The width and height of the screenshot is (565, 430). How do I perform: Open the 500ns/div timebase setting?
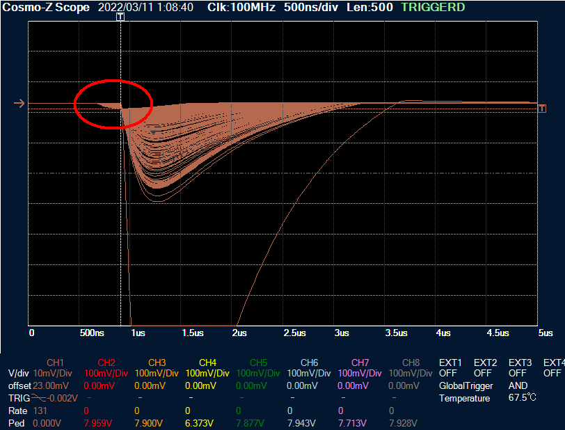(x=315, y=8)
